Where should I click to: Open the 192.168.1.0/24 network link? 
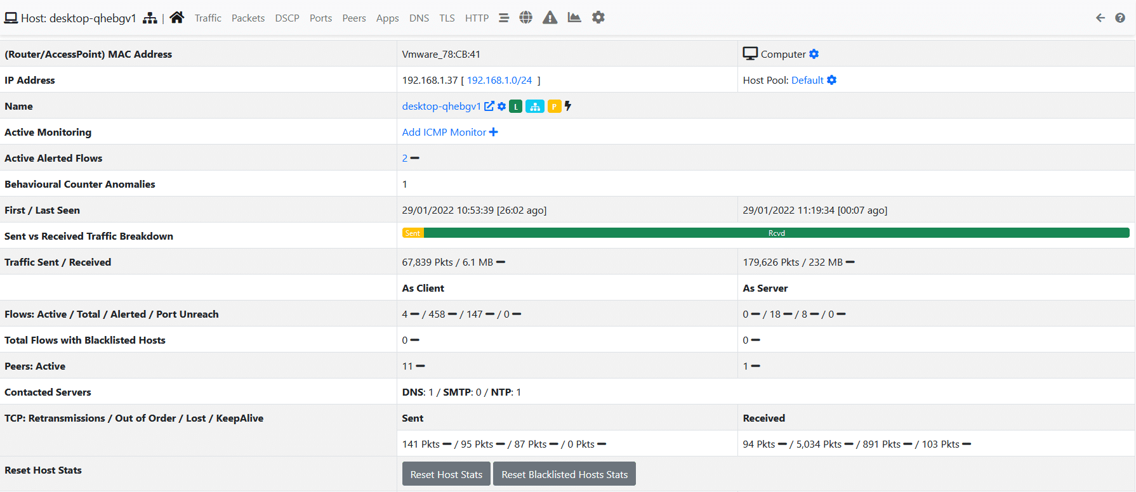[x=499, y=81]
